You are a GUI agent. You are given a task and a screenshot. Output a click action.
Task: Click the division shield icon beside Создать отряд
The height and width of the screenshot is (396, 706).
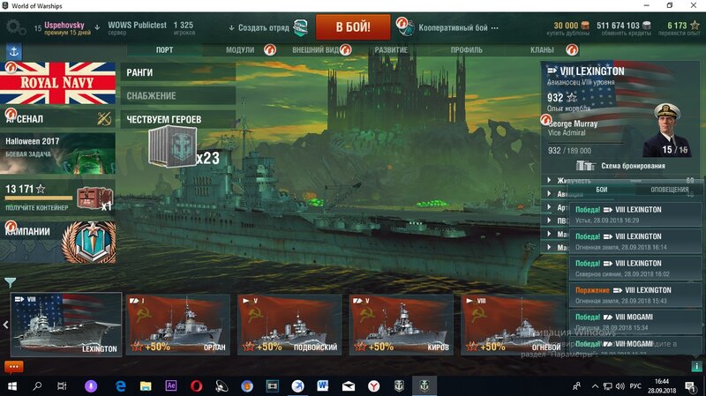coord(301,27)
